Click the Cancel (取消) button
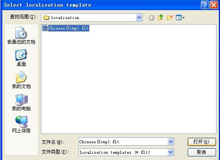Screen dimensions: 220x160 (x=202, y=152)
